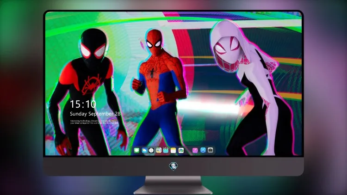
Task: Click the 15:10 clock widget
Action: 83,104
